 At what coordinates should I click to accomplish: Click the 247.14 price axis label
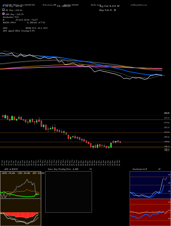click(167, 118)
